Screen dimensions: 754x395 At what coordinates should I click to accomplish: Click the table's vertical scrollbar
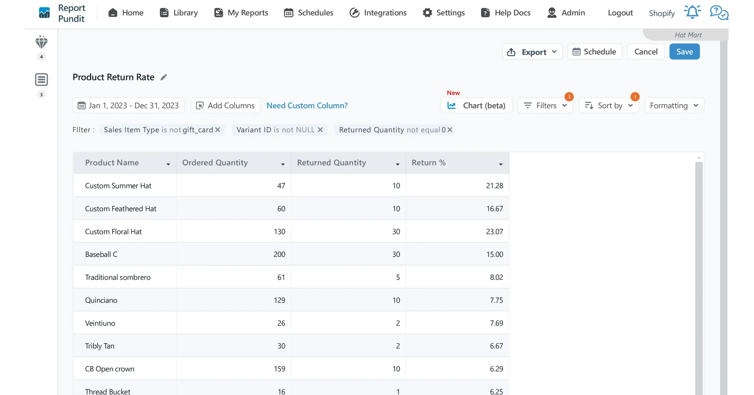click(699, 265)
